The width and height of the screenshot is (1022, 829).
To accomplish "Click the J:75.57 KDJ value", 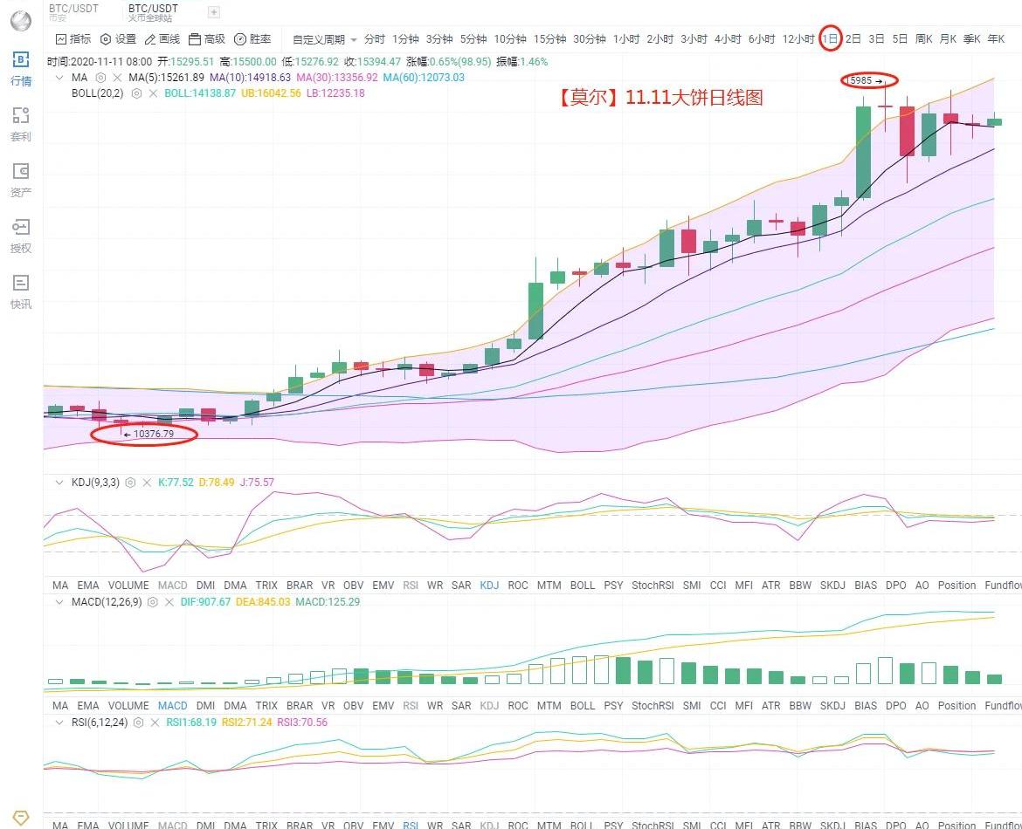I will [257, 483].
